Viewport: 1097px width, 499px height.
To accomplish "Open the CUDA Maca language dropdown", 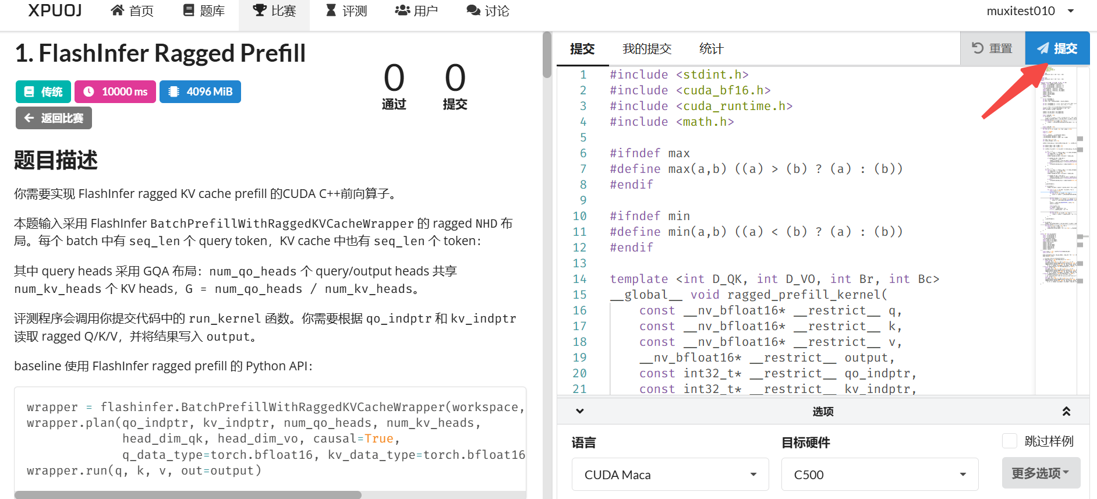I will [x=670, y=475].
